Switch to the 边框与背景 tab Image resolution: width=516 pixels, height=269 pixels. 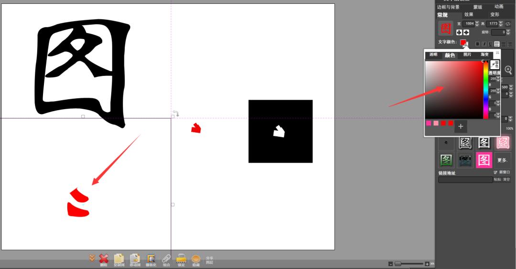[448, 7]
